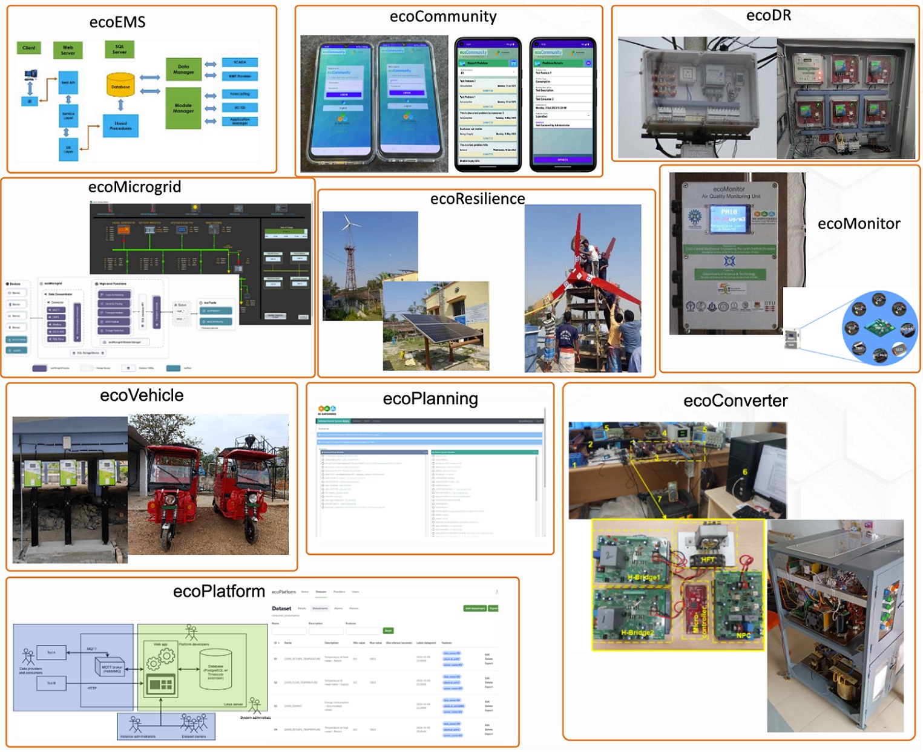
Task: Open the All filter dropdown on Report Problem
Action: 487,72
